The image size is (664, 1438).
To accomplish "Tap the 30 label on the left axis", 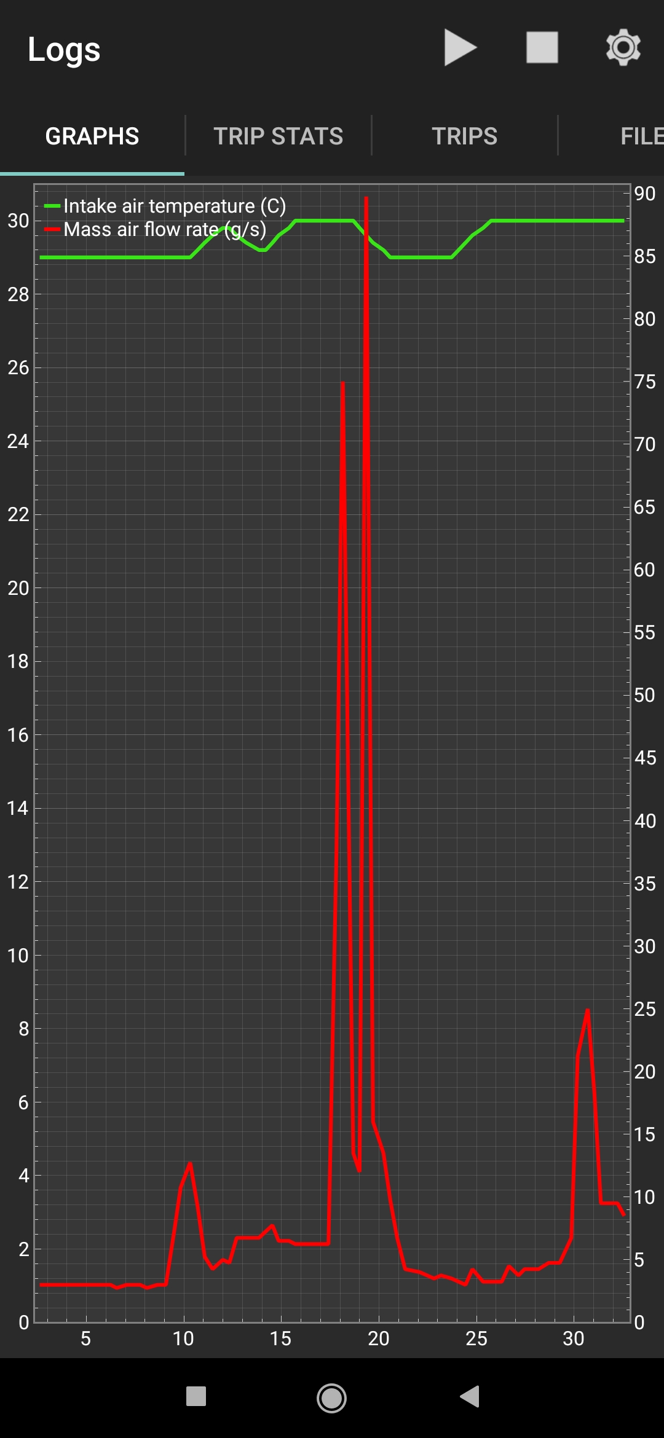I will coord(18,221).
